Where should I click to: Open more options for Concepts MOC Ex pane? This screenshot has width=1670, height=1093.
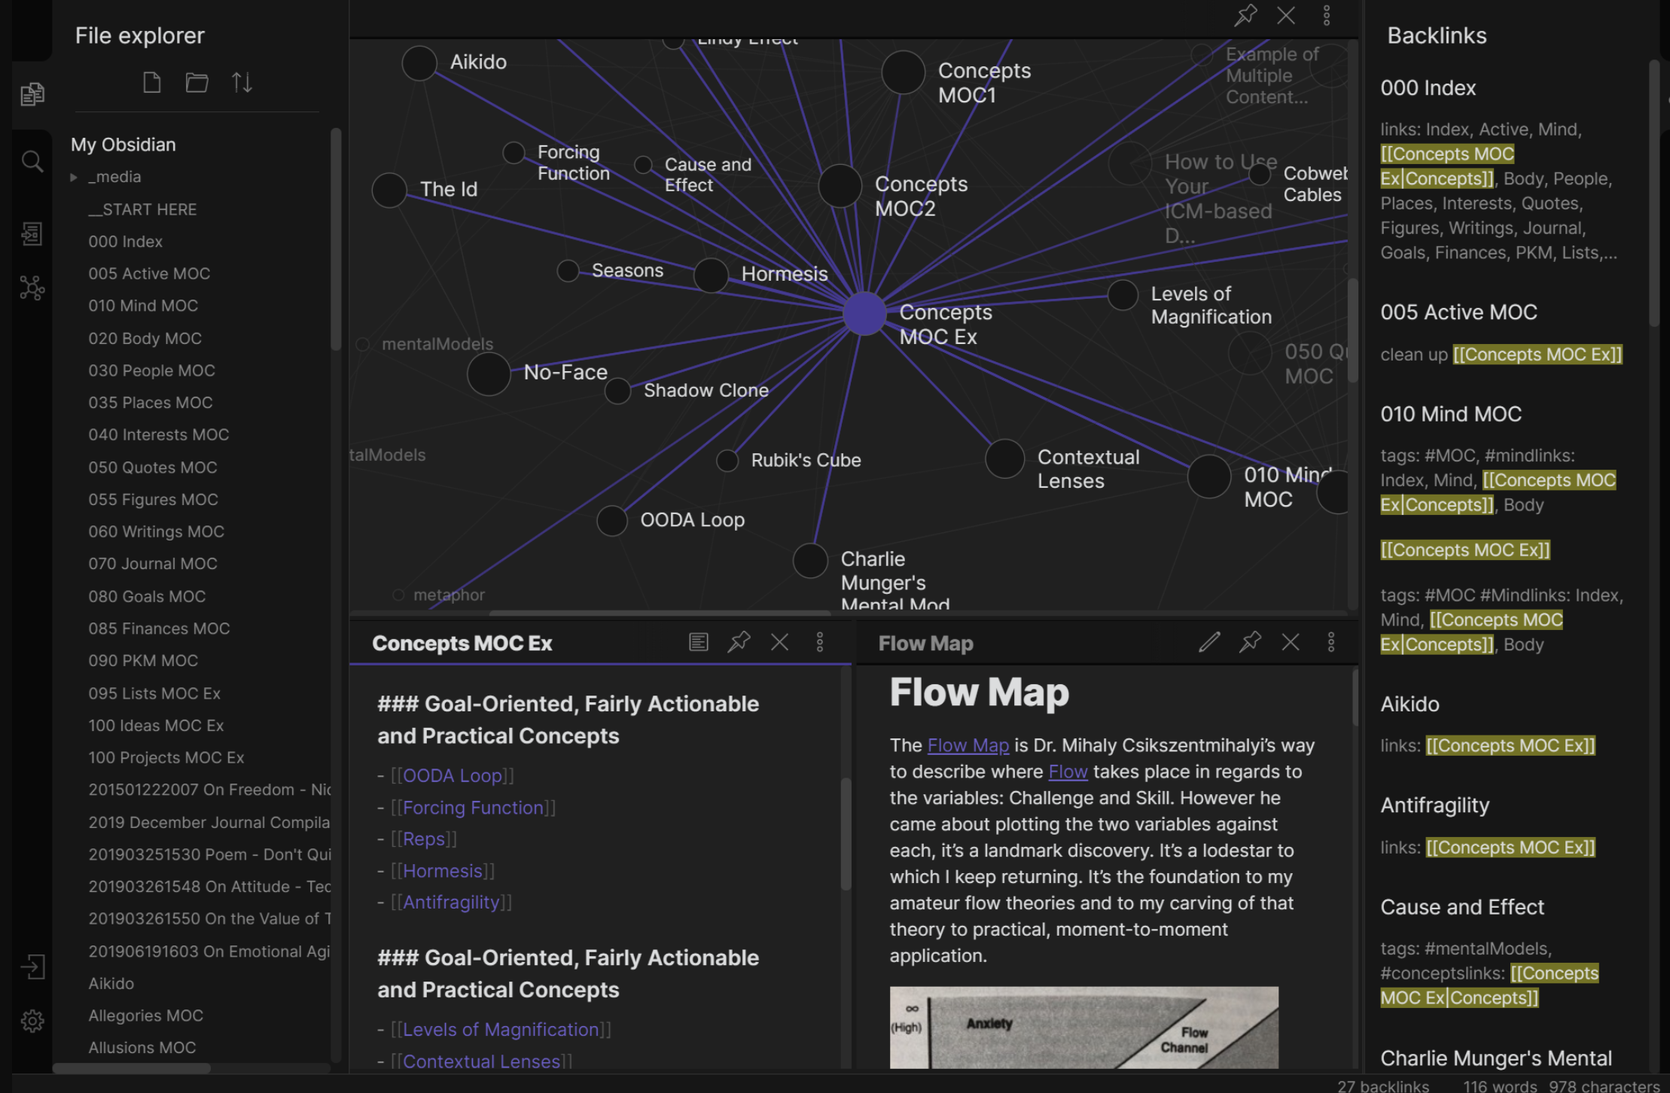pyautogui.click(x=820, y=642)
